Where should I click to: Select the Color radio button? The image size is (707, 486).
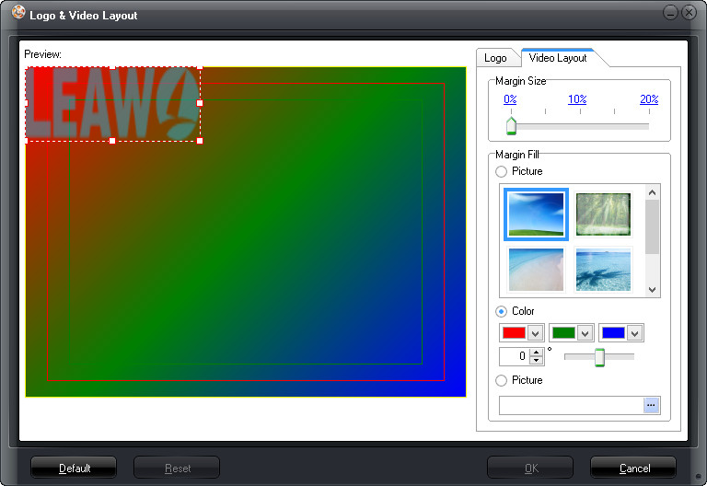502,311
